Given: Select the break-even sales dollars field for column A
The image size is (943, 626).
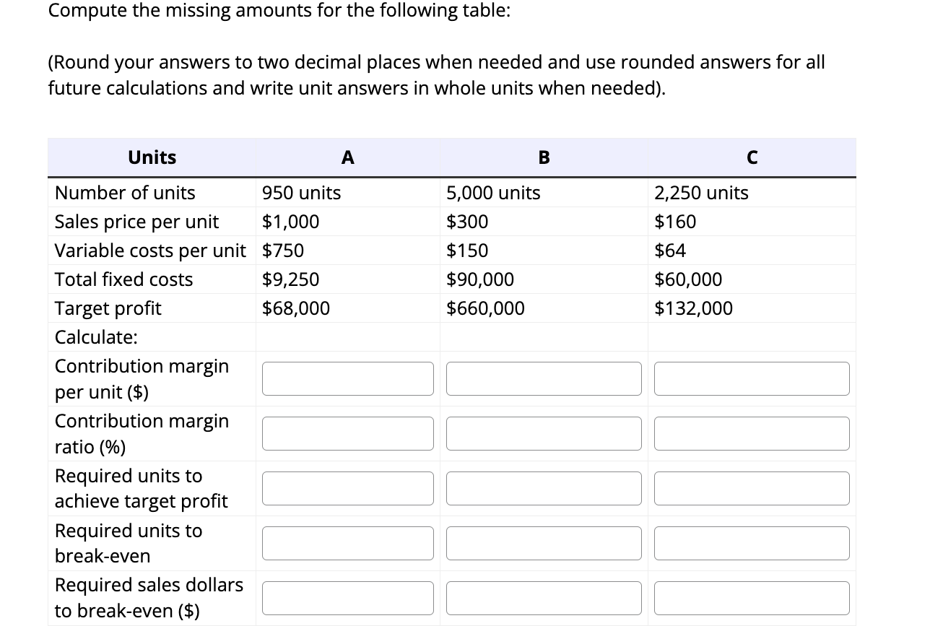Looking at the screenshot, I should [348, 597].
